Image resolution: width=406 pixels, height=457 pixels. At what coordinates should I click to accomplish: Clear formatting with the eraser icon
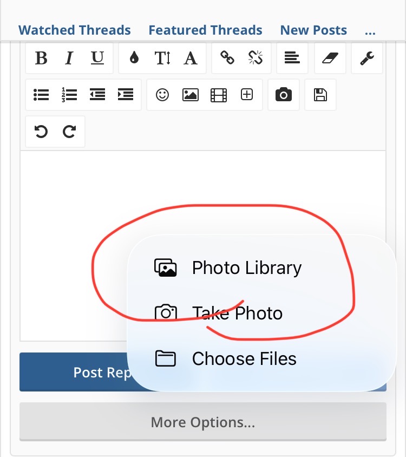click(330, 58)
